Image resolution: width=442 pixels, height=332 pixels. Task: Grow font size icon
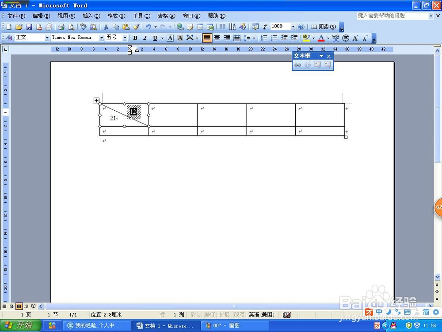(x=355, y=38)
